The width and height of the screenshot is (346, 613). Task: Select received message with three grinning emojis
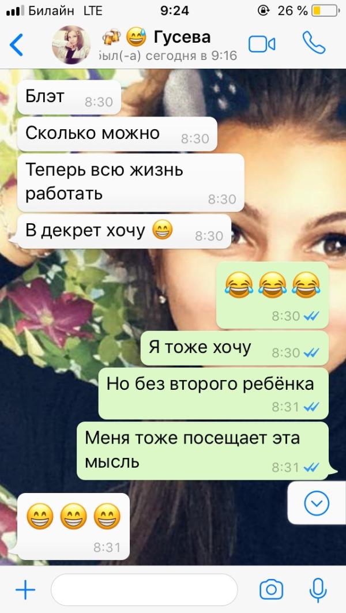pos(73,526)
